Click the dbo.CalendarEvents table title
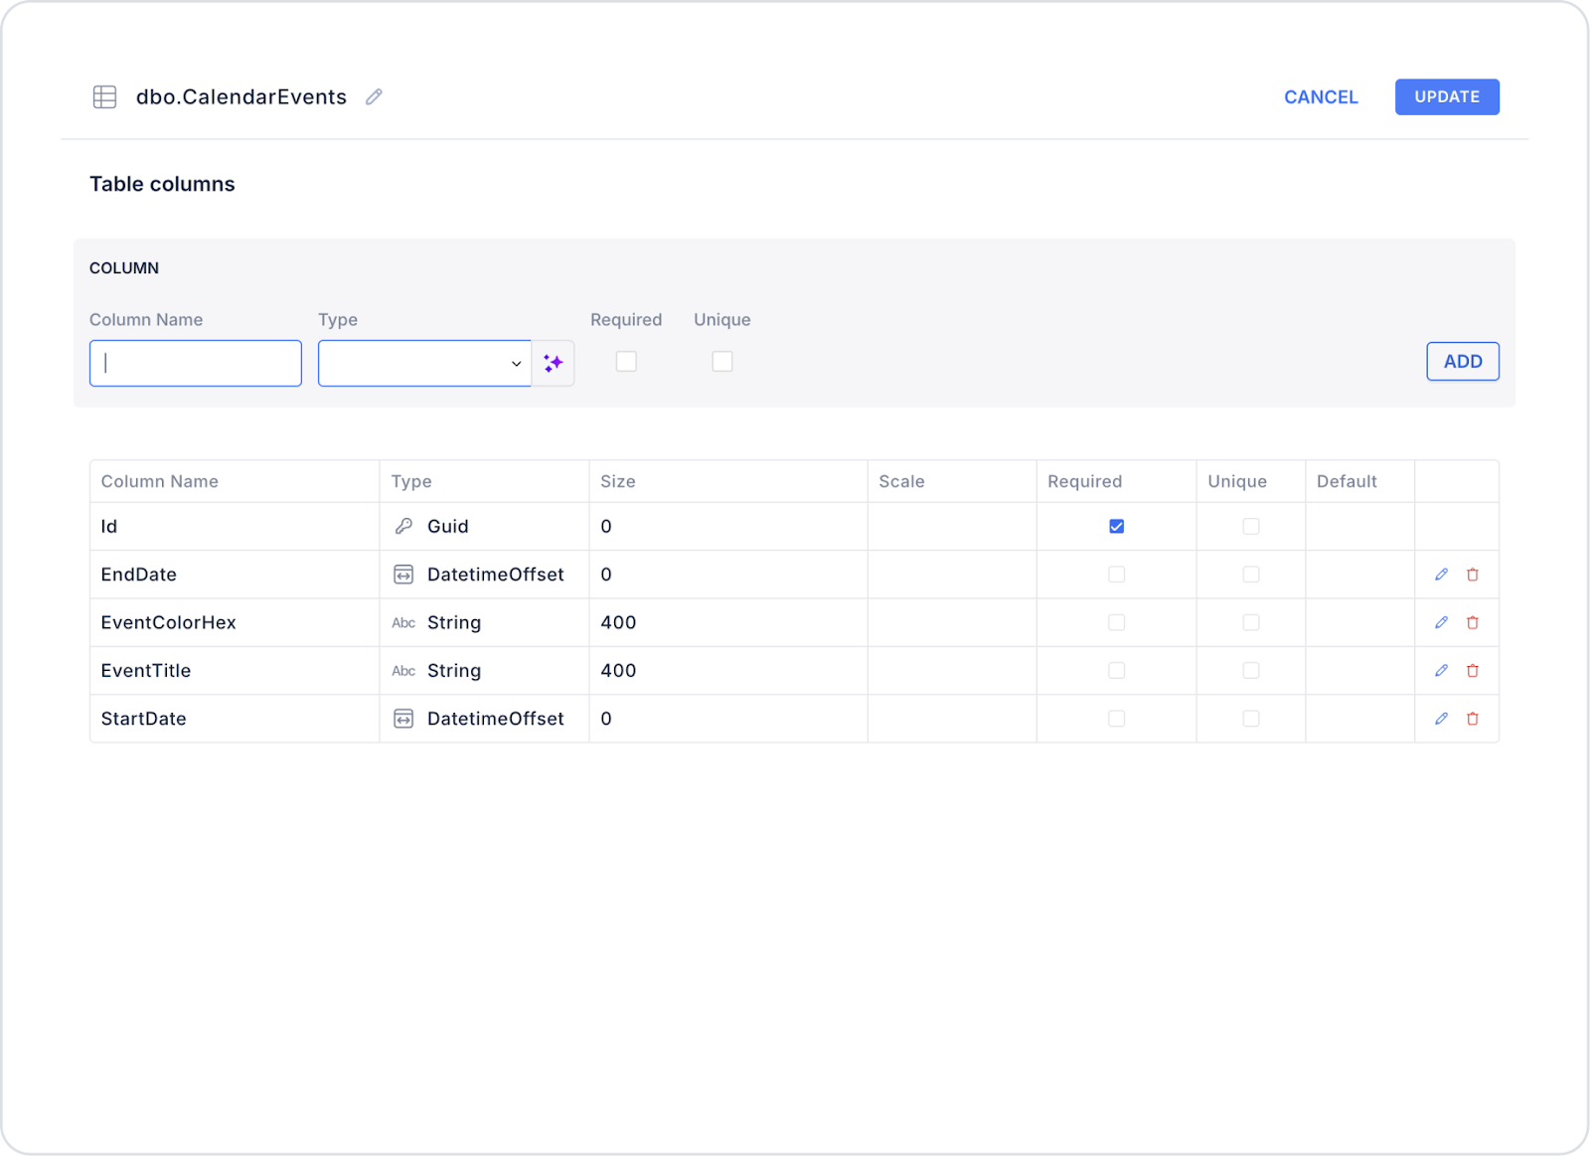This screenshot has width=1590, height=1156. tap(241, 96)
